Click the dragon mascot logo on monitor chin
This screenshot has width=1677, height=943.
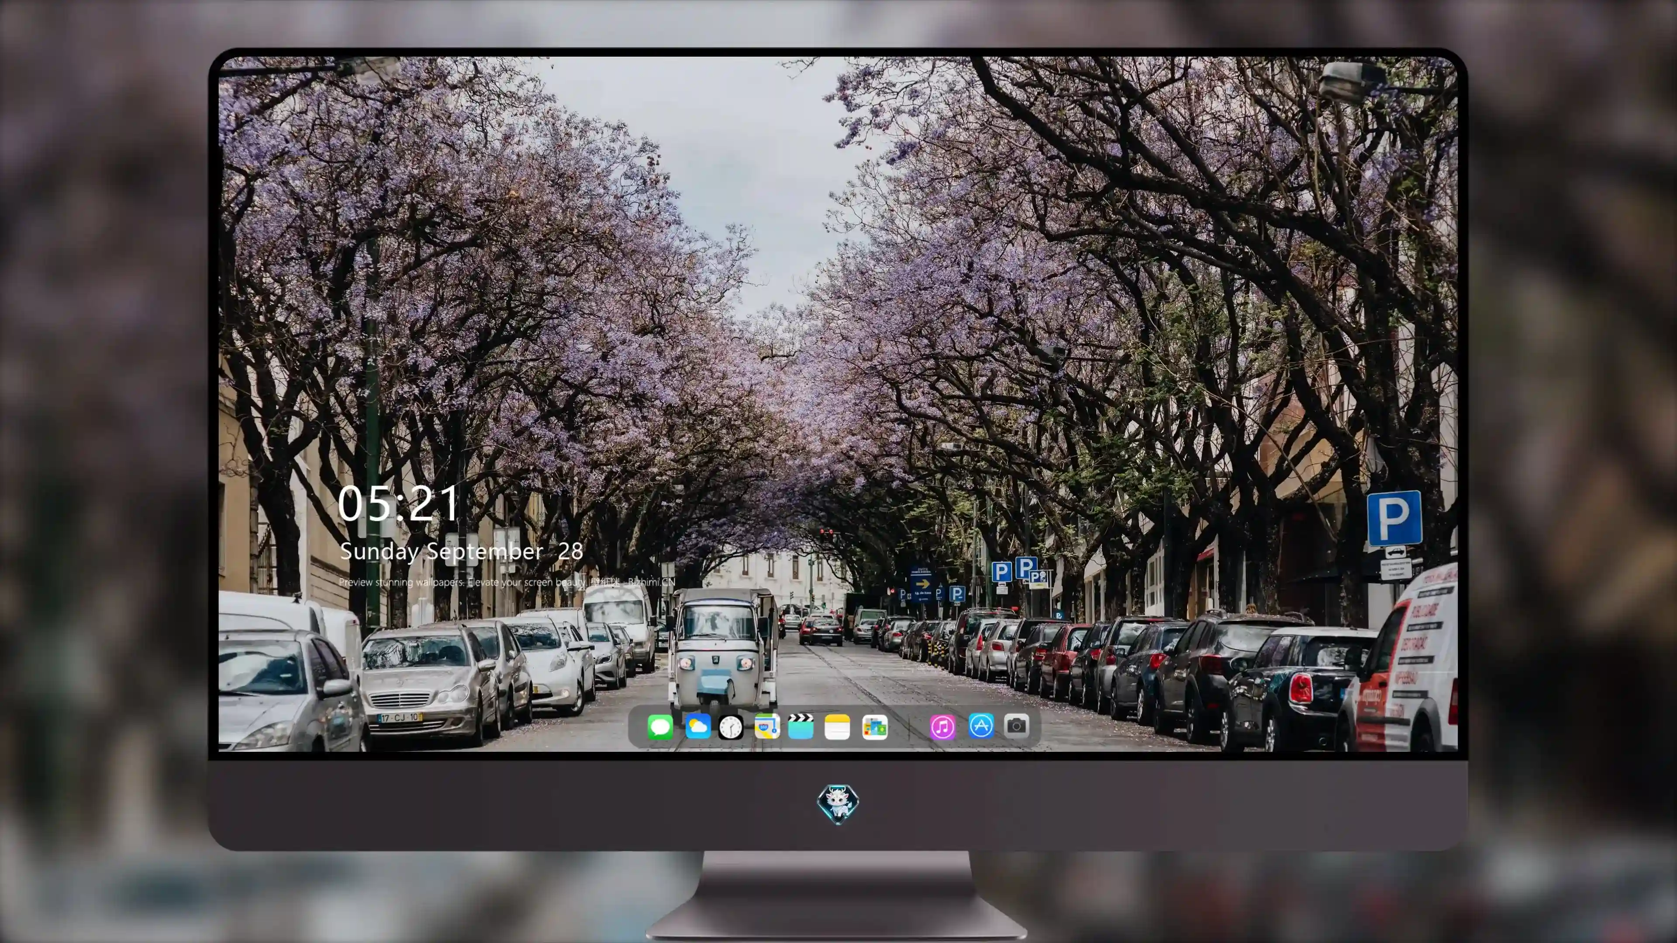(838, 804)
